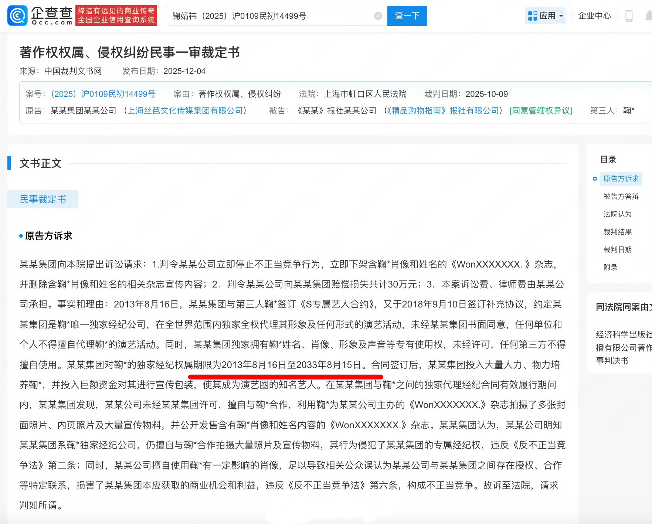Open case number （2025）沪0109民初14499号 link
652x524 pixels.
click(103, 93)
